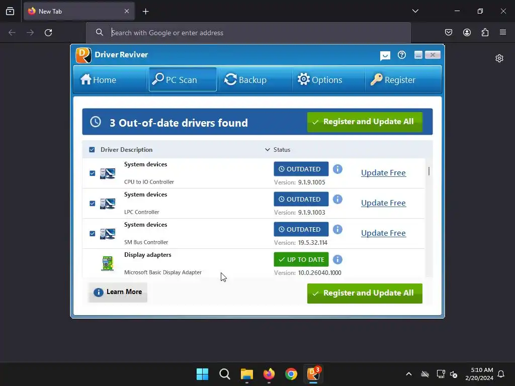Expand the Status column sort chevron
The image size is (515, 386).
tap(268, 150)
